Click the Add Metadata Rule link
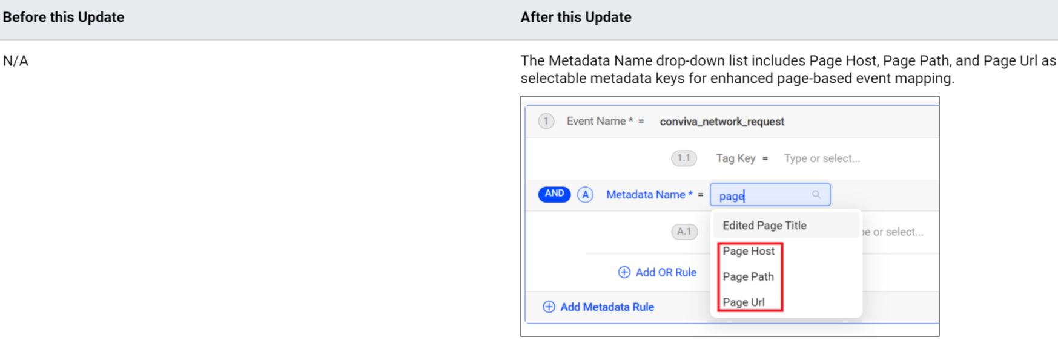The height and width of the screenshot is (349, 1058). point(607,307)
